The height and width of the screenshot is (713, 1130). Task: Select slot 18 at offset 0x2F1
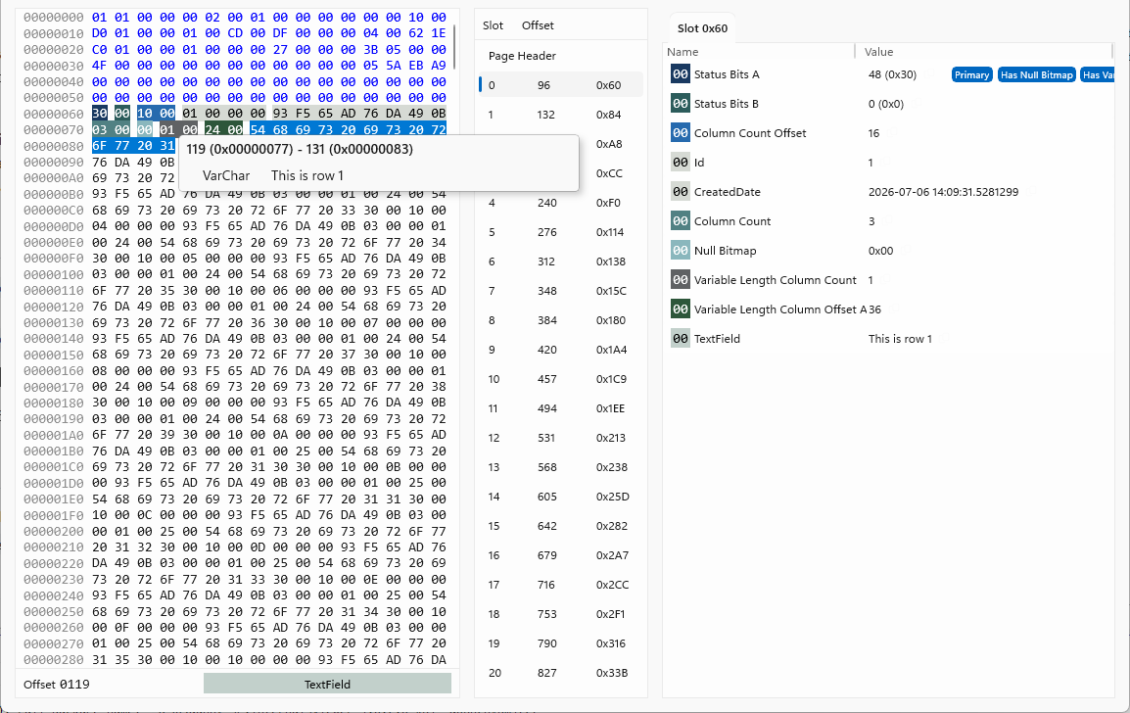click(x=561, y=614)
